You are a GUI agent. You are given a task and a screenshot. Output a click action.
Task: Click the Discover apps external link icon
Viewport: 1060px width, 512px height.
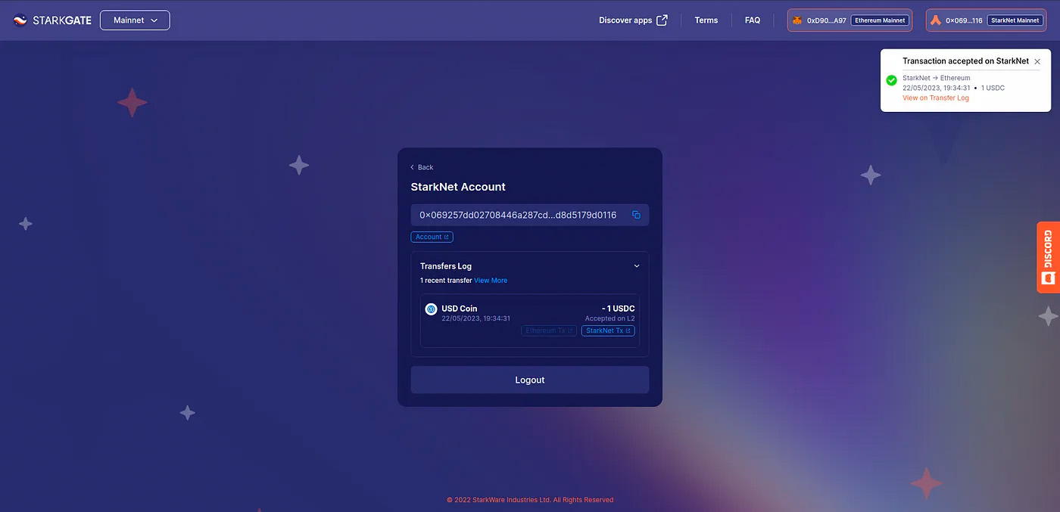click(x=662, y=20)
